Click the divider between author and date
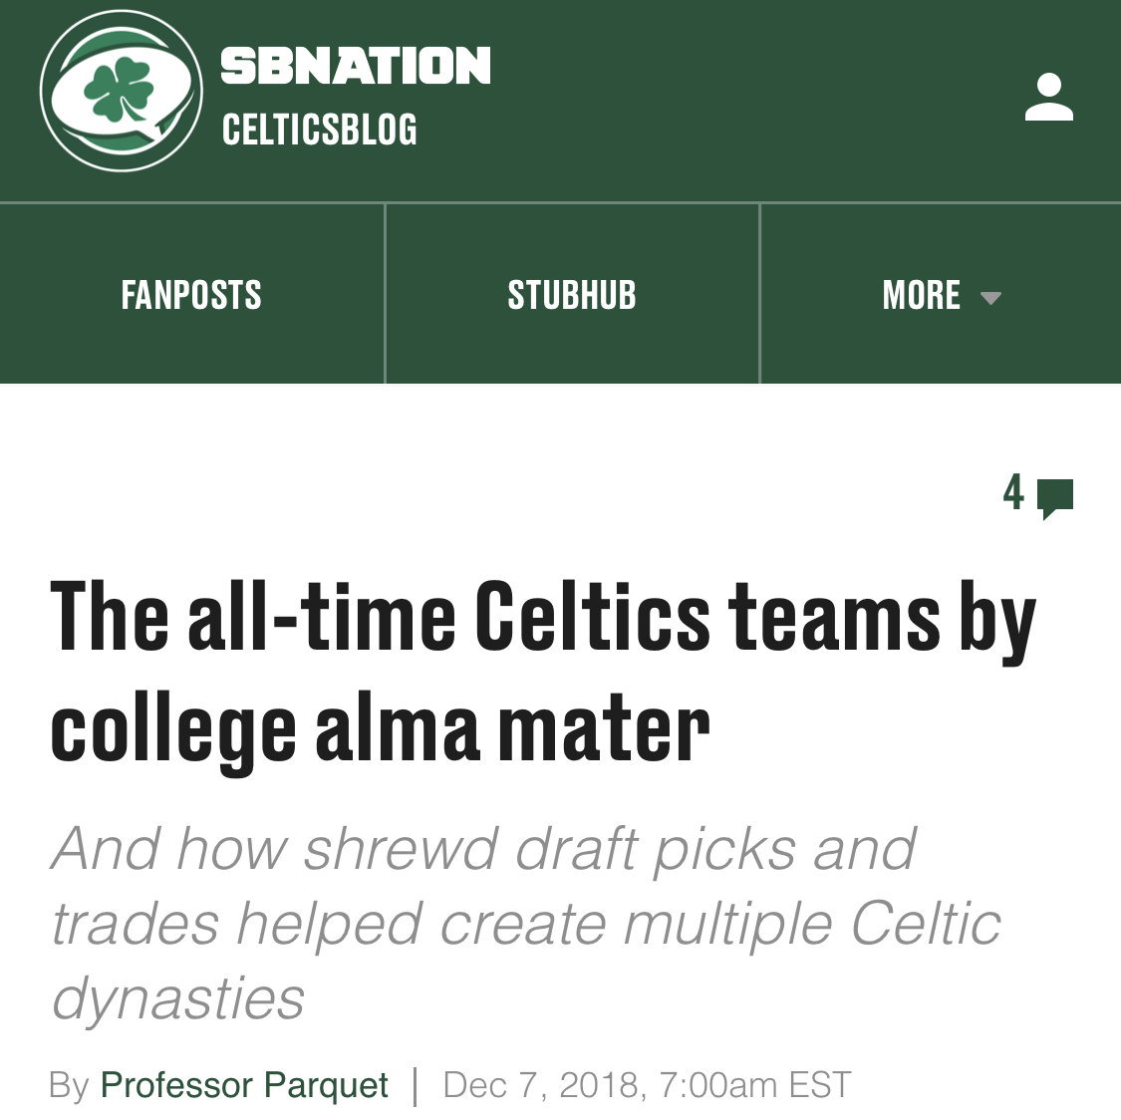The image size is (1121, 1120). coord(416,1084)
